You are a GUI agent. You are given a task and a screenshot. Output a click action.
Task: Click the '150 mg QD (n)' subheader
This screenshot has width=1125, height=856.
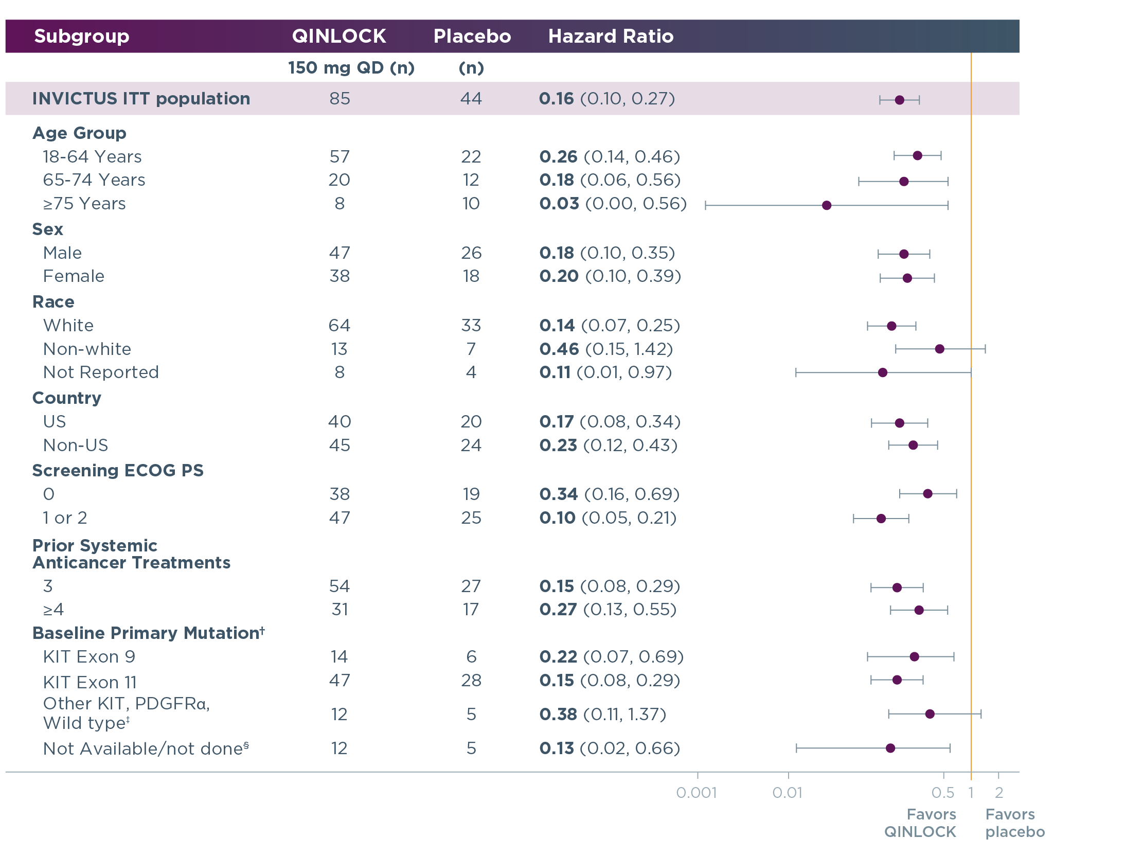pos(351,68)
